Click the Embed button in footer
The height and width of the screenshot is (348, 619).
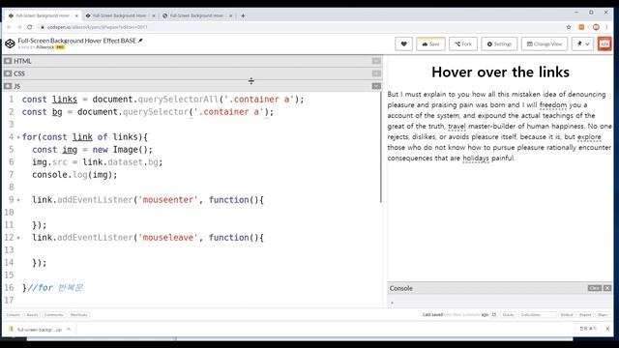pos(567,315)
